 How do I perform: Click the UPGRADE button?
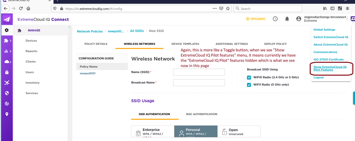256,19
